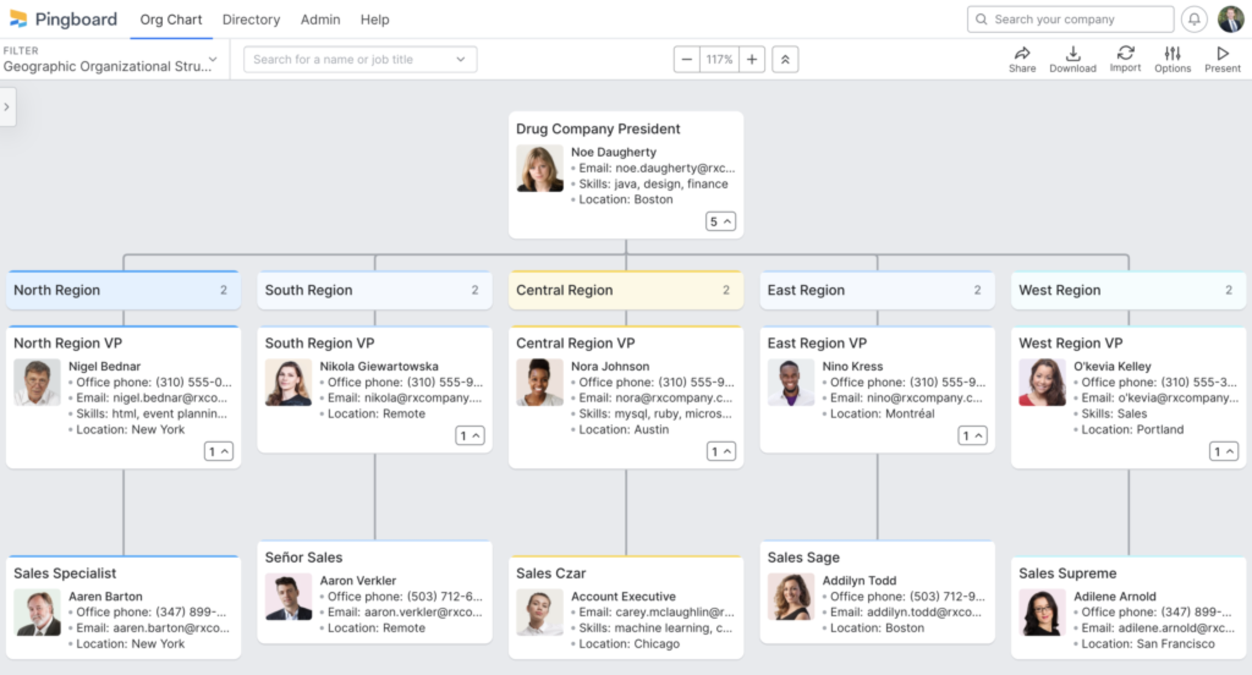Open the Help section
Screen dimensions: 1252x675
pos(375,20)
